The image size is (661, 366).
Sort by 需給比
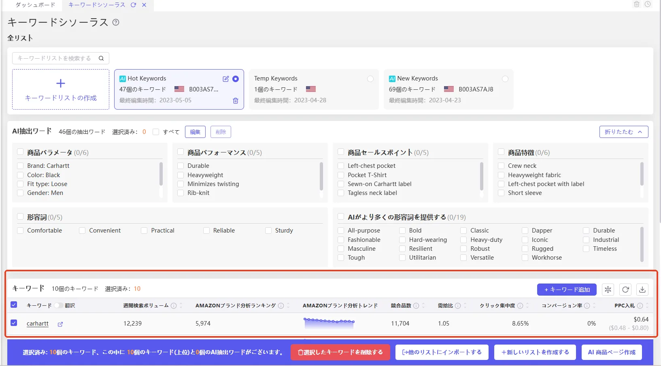coord(465,306)
